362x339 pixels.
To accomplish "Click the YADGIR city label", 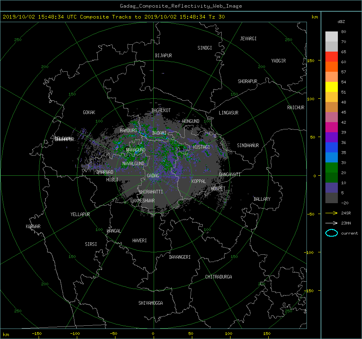I will pos(278,61).
